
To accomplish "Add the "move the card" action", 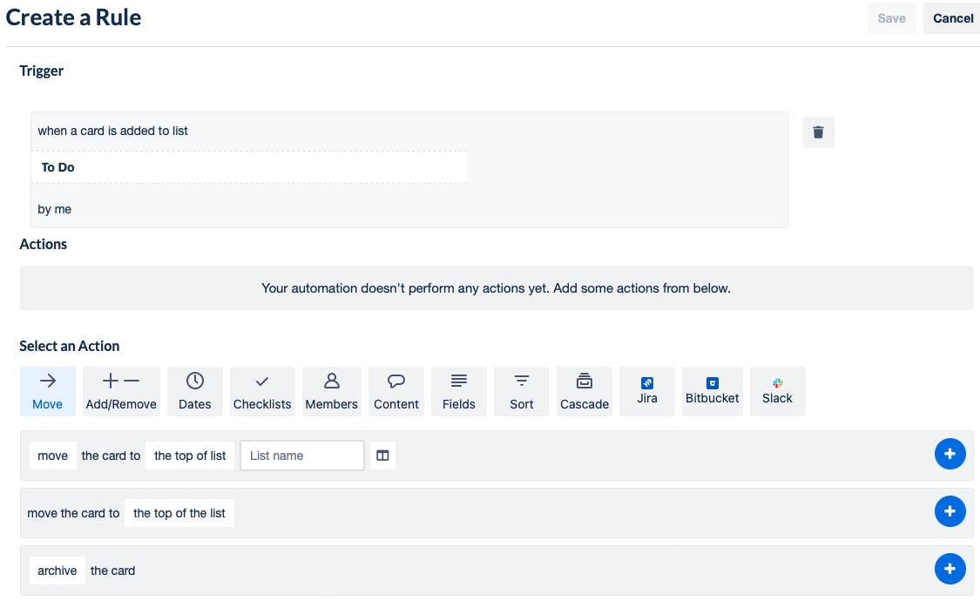I will coord(950,454).
